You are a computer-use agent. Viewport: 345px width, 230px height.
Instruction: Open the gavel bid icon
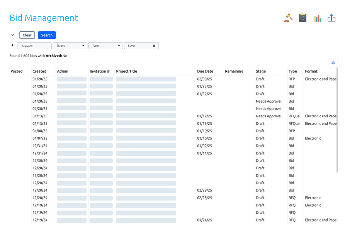288,18
